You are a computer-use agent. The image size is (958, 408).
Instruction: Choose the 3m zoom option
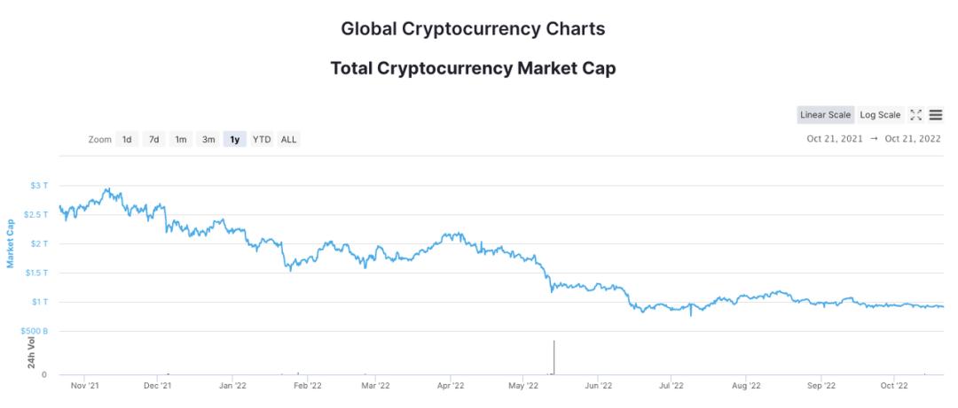[x=208, y=139]
